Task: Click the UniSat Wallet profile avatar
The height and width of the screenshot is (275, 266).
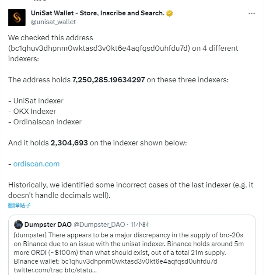Action: tap(17, 17)
